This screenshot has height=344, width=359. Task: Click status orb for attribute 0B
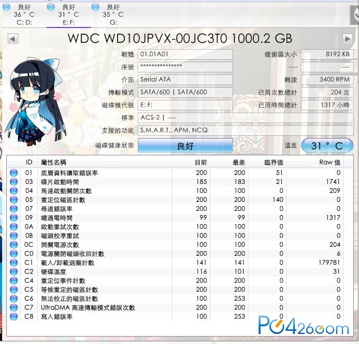point(14,236)
